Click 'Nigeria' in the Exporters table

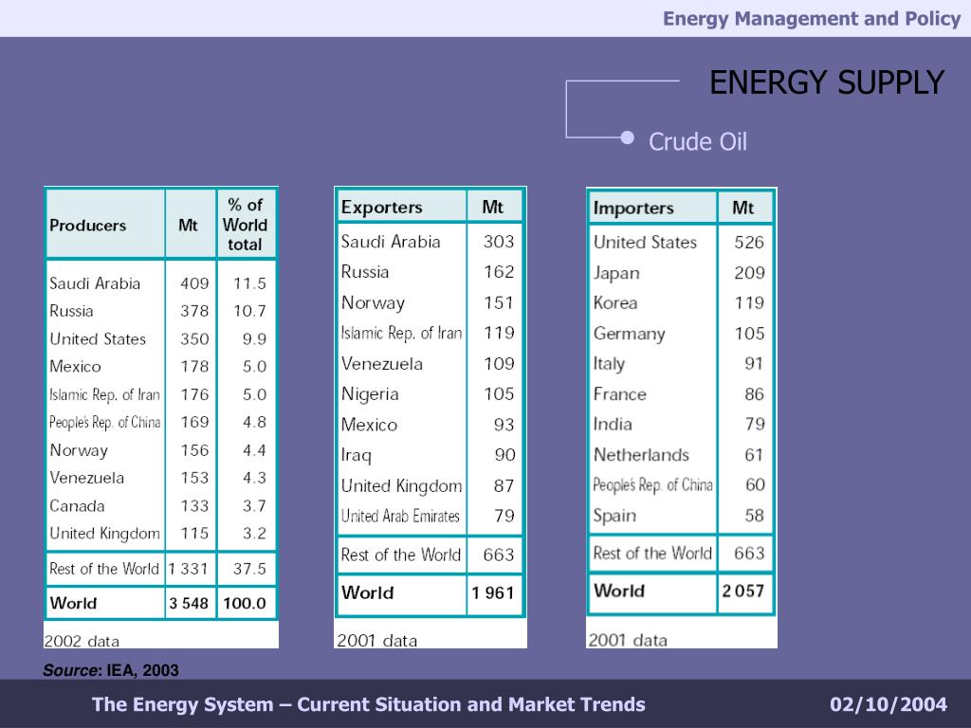[x=370, y=394]
